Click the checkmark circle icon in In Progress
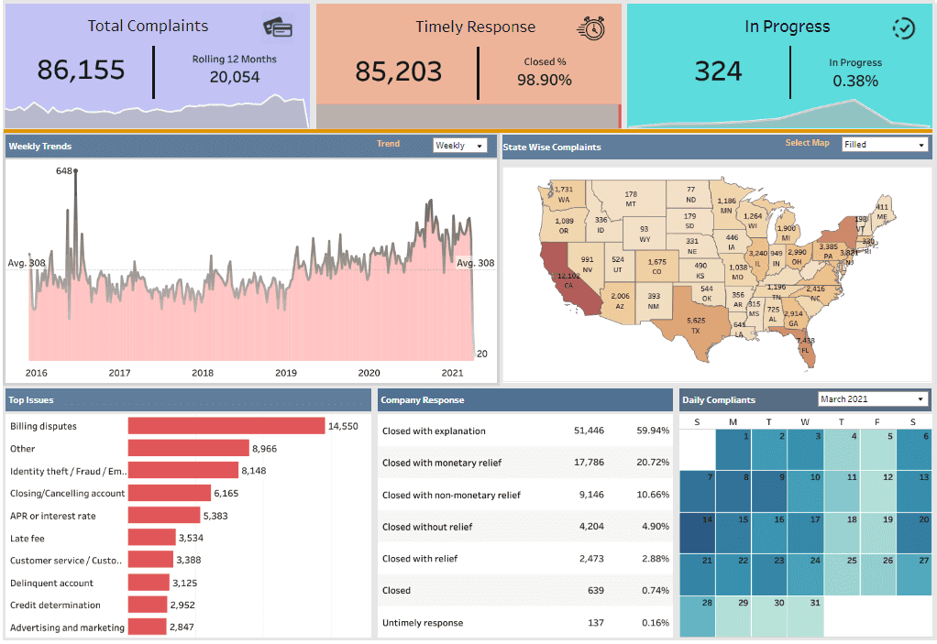This screenshot has width=937, height=644. (x=903, y=28)
